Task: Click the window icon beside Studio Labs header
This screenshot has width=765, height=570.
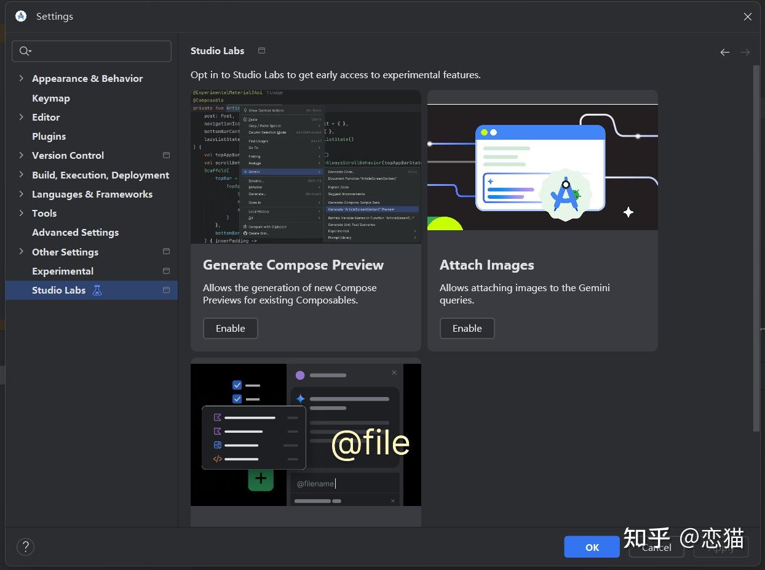Action: pyautogui.click(x=261, y=51)
